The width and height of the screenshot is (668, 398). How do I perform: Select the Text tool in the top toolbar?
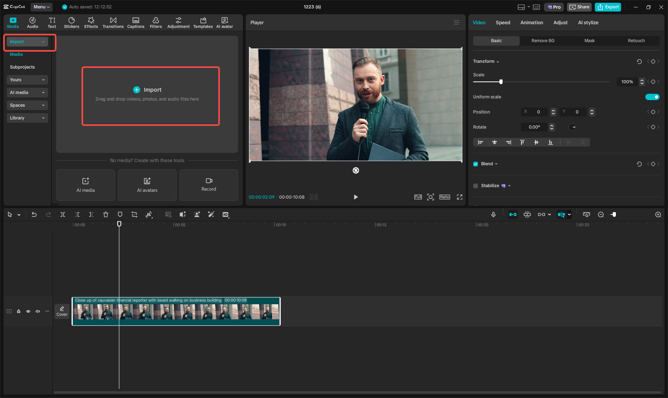(52, 22)
